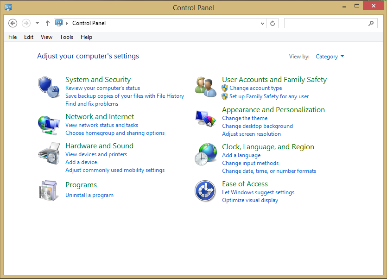The height and width of the screenshot is (279, 387).
Task: Open the Edit menu
Action: (29, 37)
